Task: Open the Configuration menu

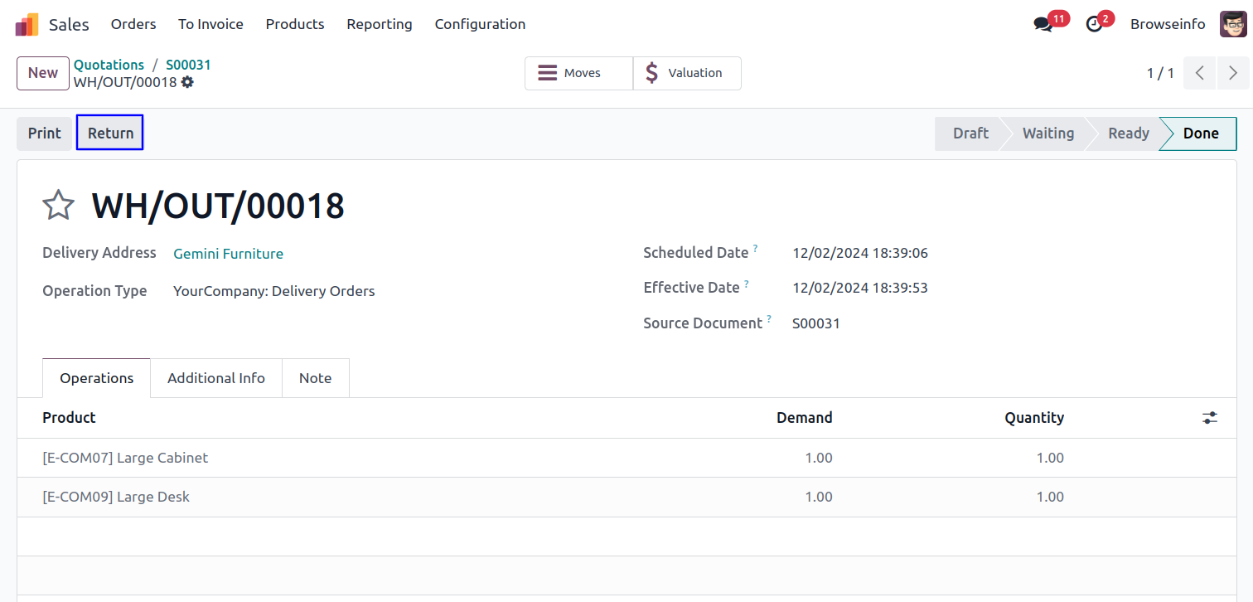Action: pos(480,24)
